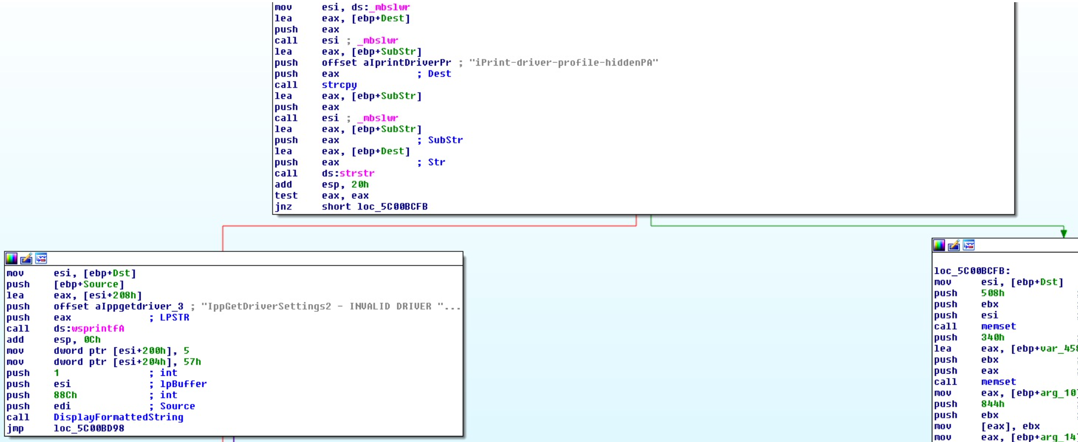Select the "push 1 ; int" line

92,373
